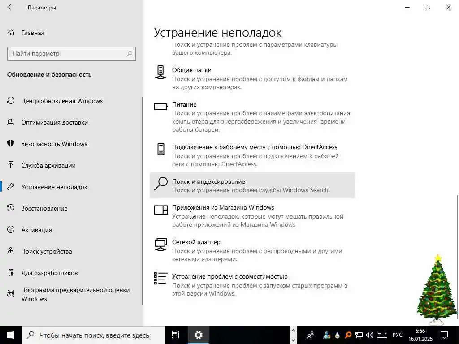
Task: Click the Сетевой адаптер monitors icon
Action: coord(161,245)
